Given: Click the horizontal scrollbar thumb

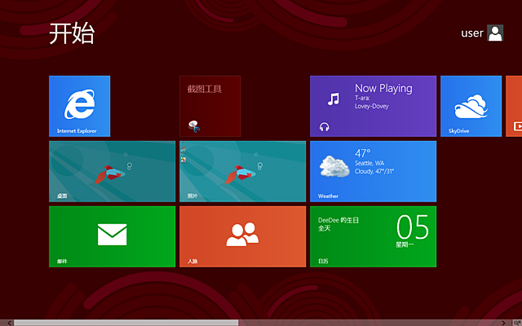Looking at the screenshot, I should [x=126, y=323].
